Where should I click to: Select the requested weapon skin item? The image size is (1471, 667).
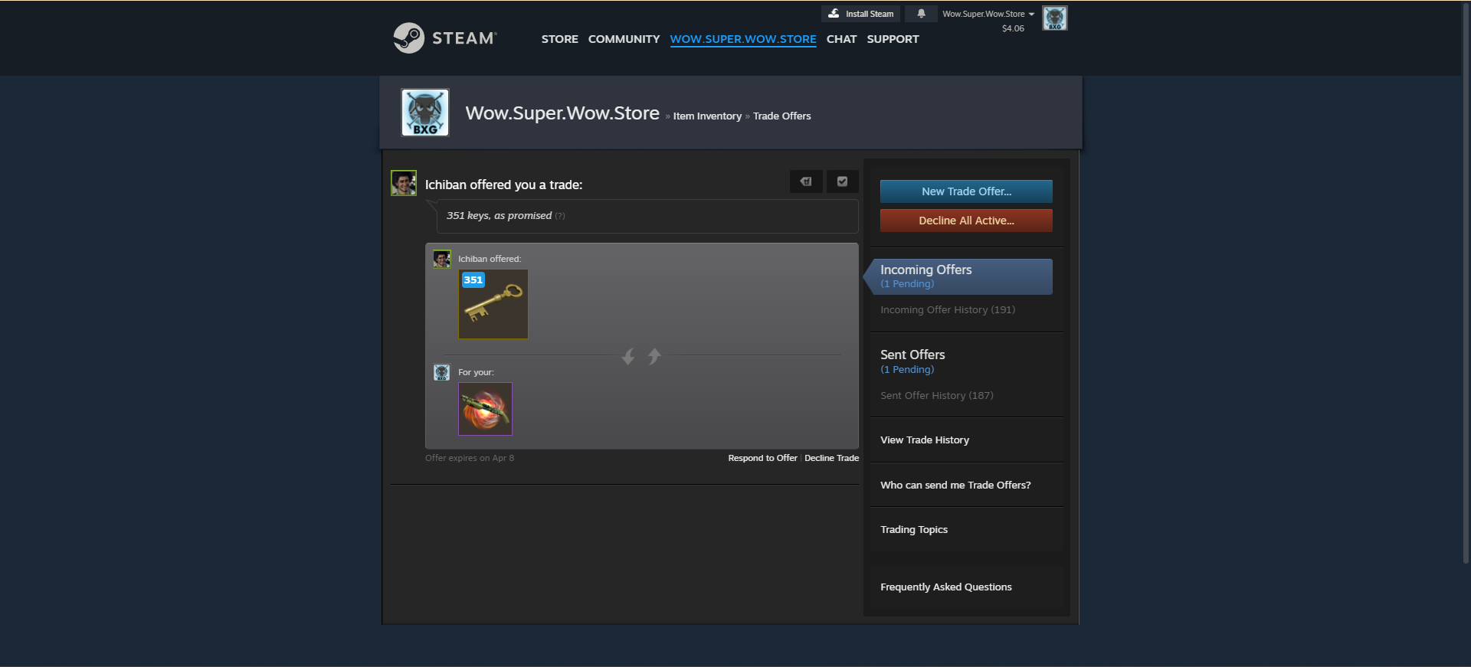[x=485, y=409]
